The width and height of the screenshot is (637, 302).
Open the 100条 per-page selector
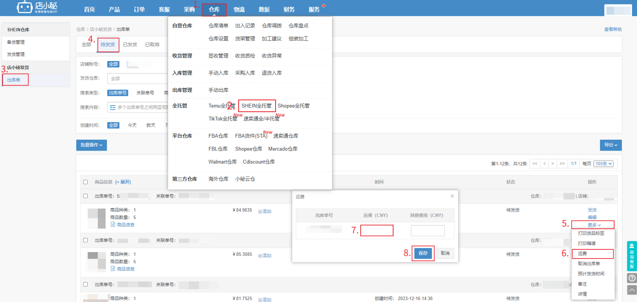point(603,164)
